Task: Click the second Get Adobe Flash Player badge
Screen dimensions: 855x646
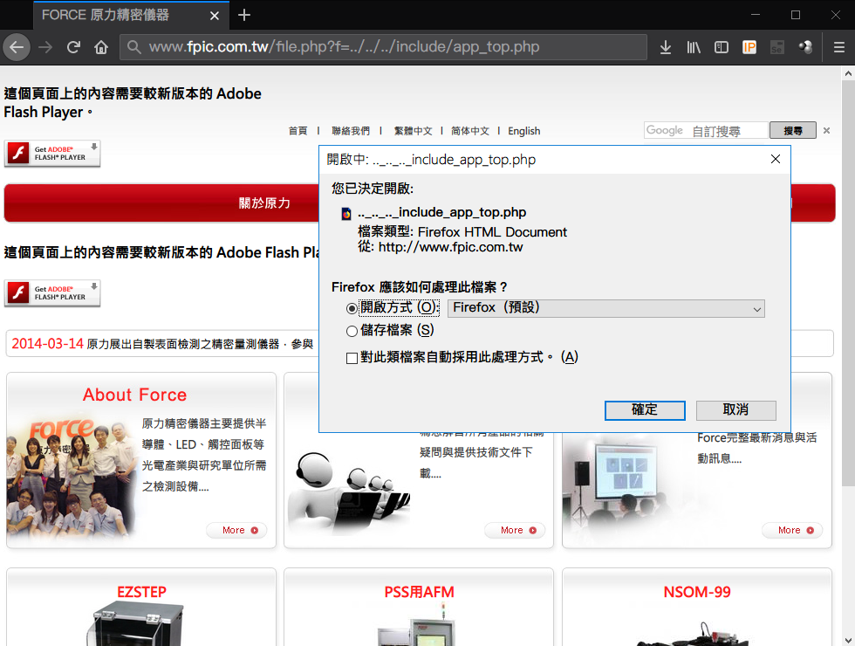Action: pyautogui.click(x=52, y=293)
